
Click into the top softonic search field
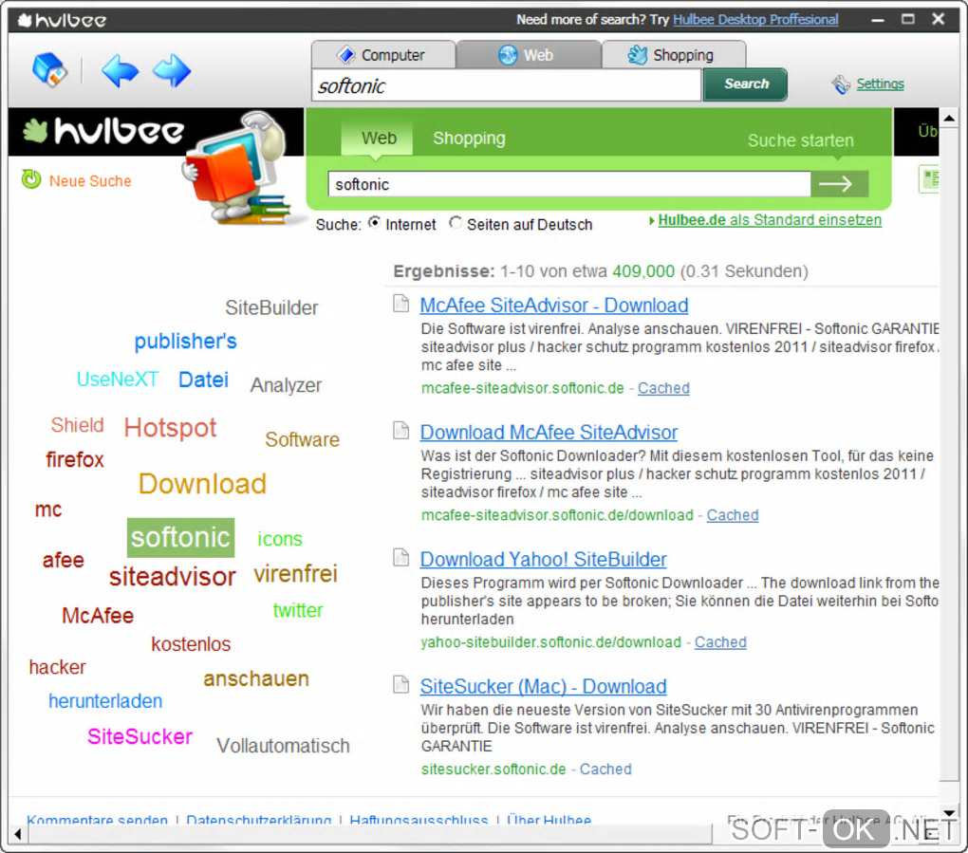[506, 85]
